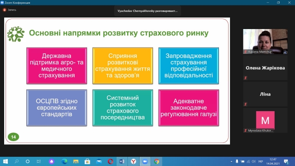Image resolution: width=295 pixels, height=166 pixels.
Task: Open the Windows Start menu
Action: (6, 161)
